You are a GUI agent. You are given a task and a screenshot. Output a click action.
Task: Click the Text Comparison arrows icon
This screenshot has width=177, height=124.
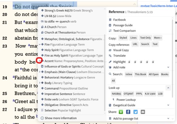coord(110,31)
